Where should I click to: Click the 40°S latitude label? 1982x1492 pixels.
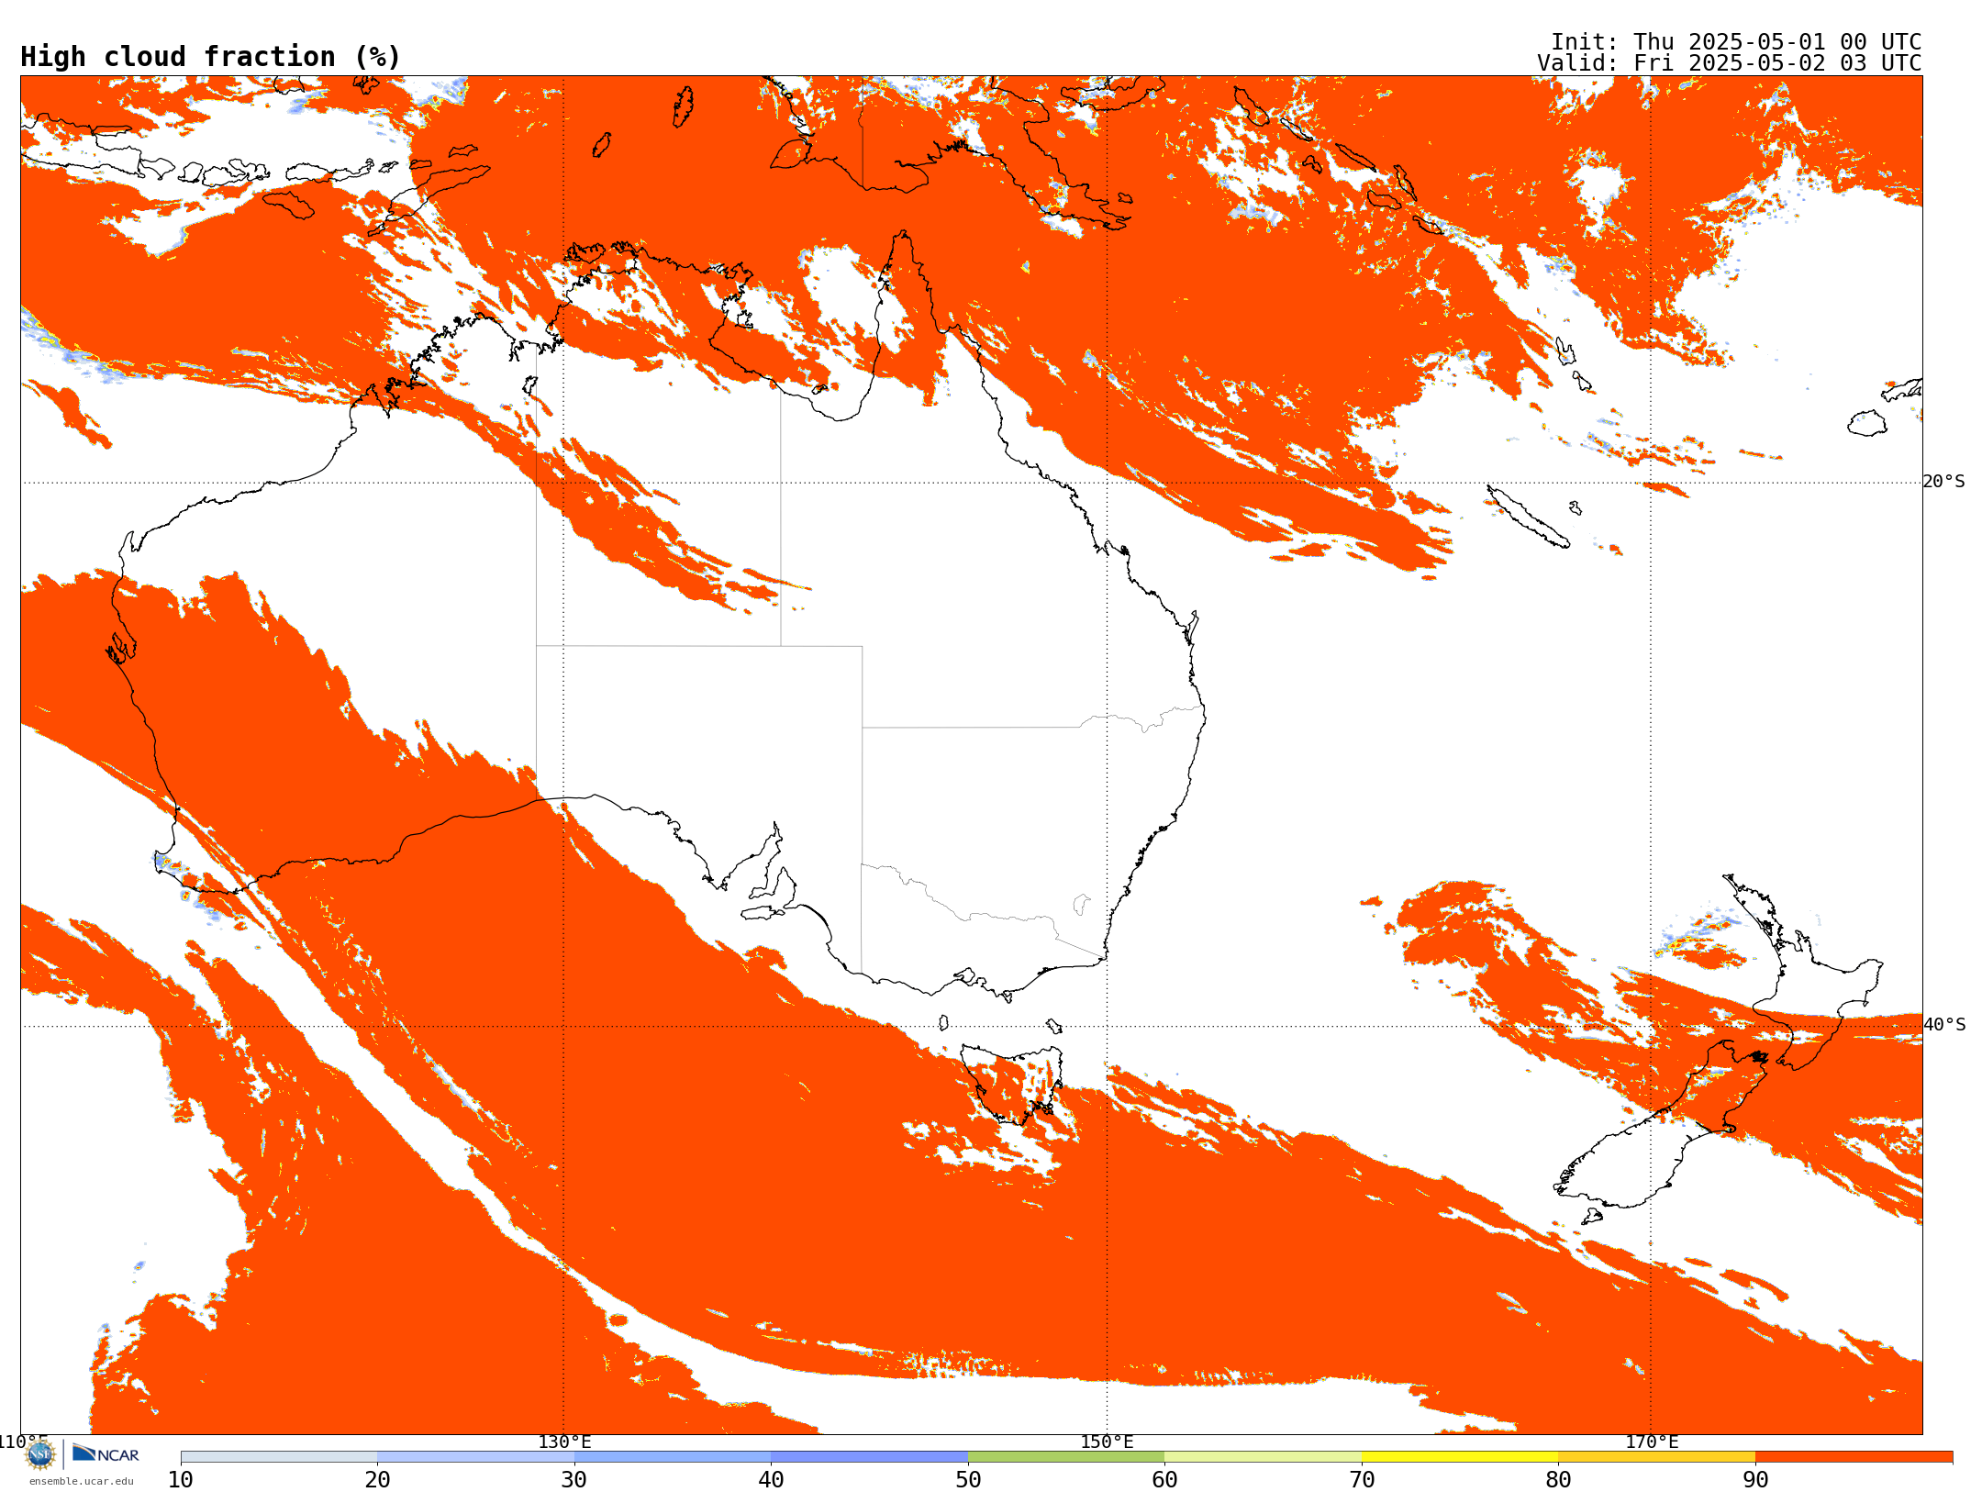click(1944, 1025)
